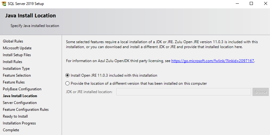Click the Browse button
Image resolution: width=270 pixels, height=135 pixels.
point(261,92)
